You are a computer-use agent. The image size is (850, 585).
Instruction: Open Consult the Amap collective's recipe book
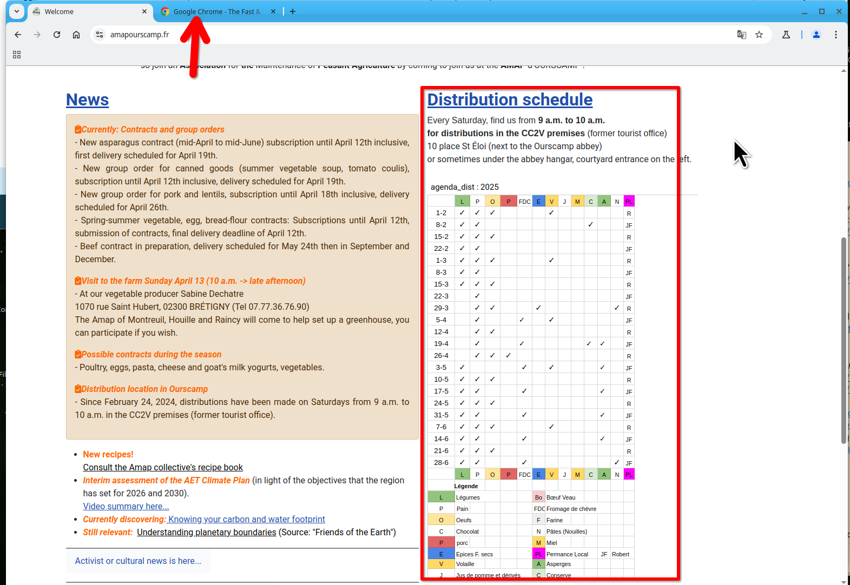coord(163,467)
